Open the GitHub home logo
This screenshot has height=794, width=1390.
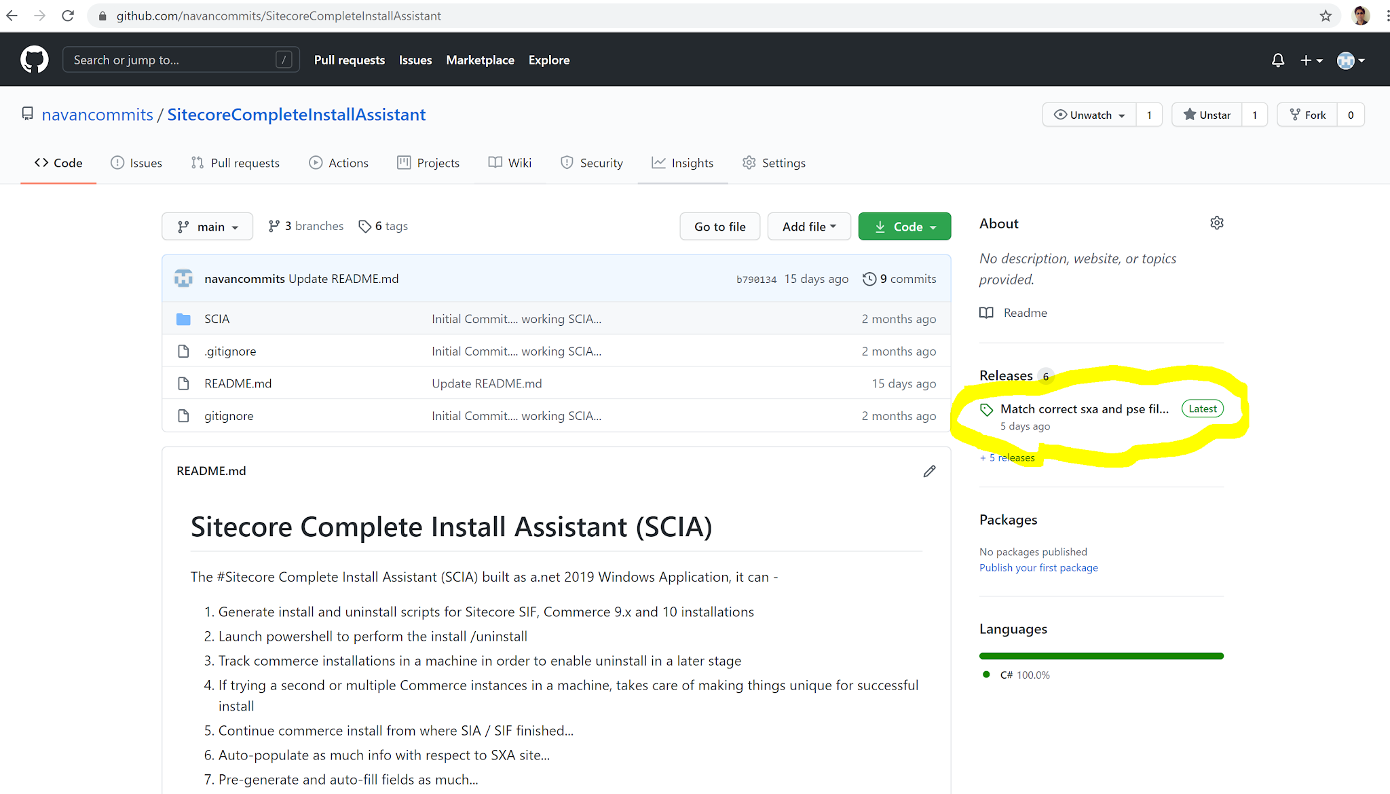tap(35, 60)
